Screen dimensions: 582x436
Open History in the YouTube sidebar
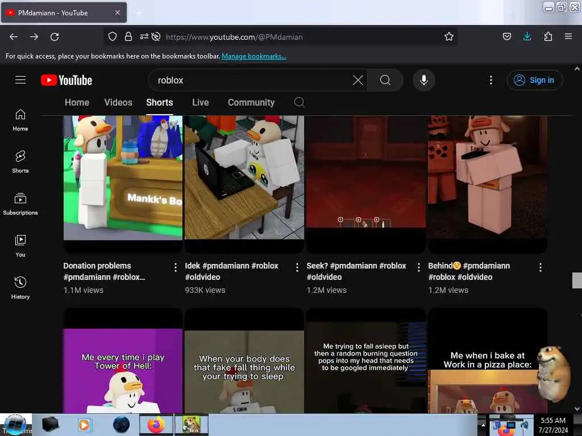point(20,288)
